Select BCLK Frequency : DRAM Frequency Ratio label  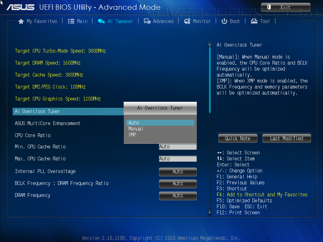(62, 183)
